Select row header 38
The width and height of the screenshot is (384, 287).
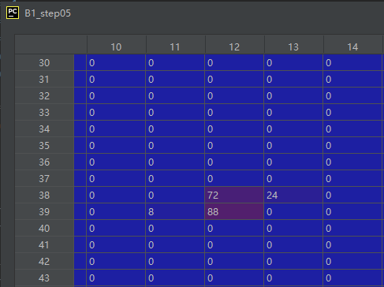tap(44, 196)
